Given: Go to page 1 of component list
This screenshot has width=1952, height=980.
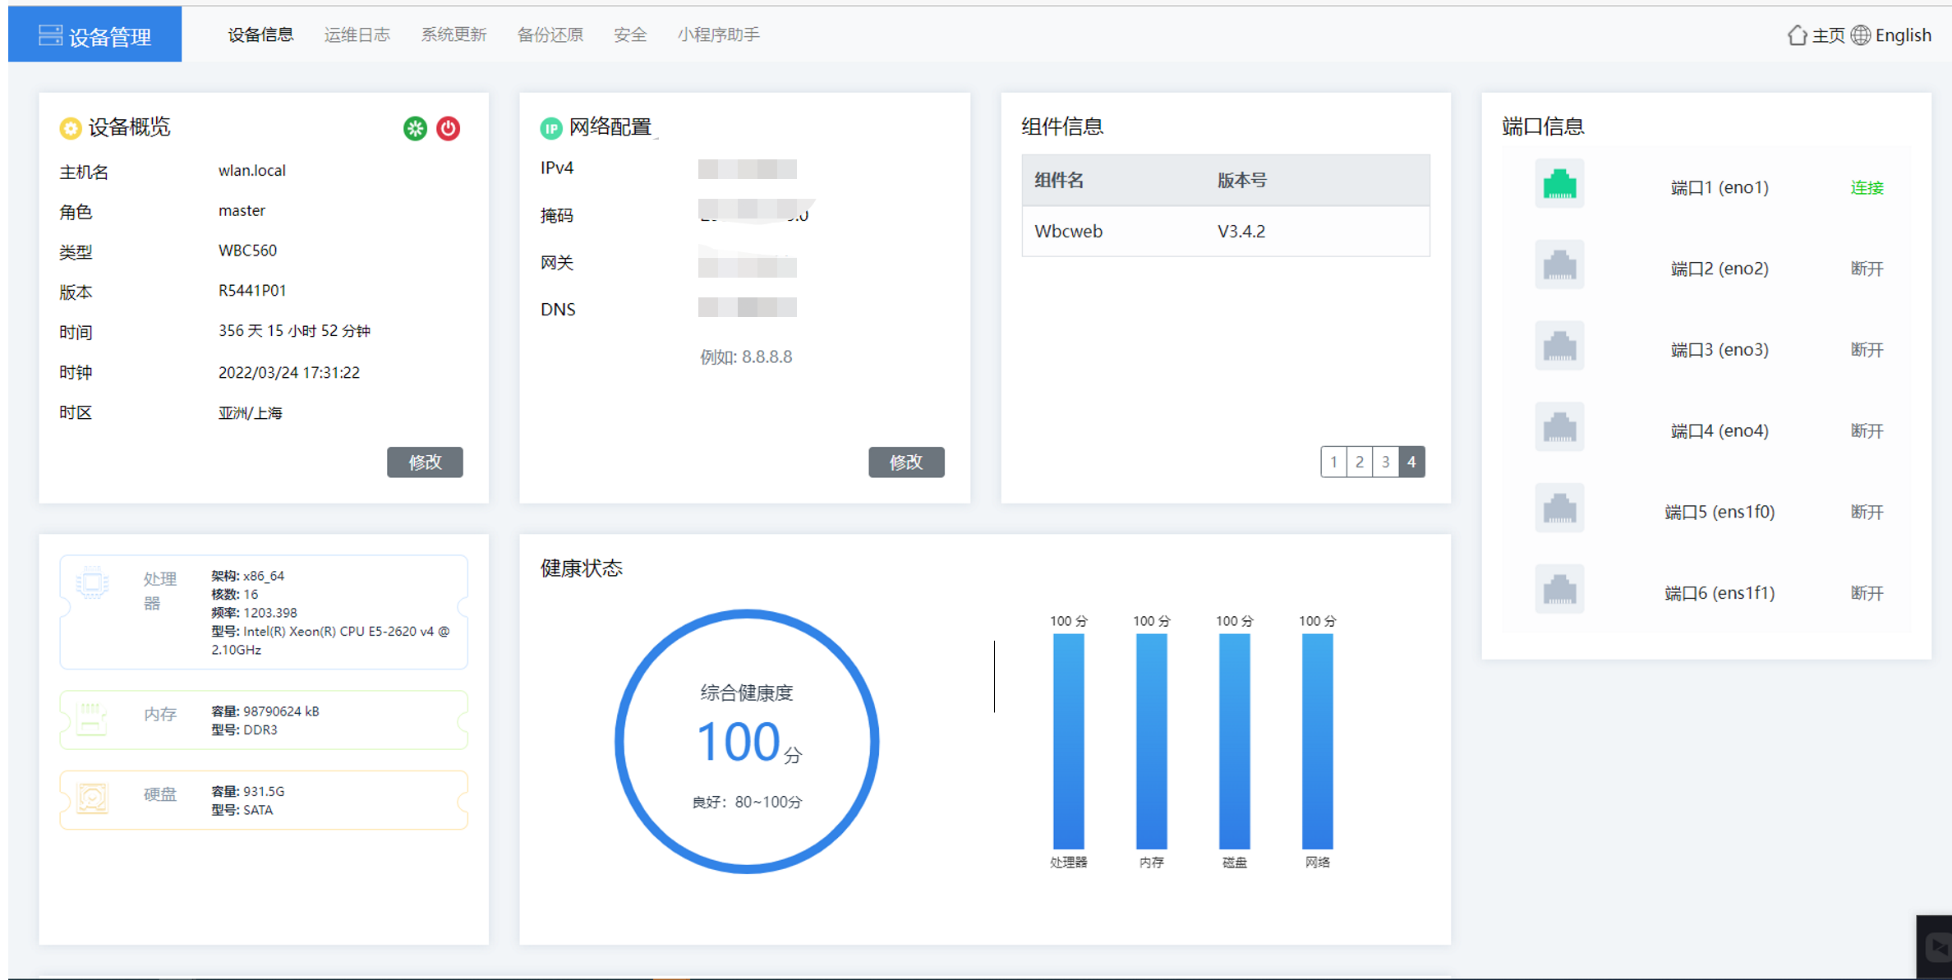Looking at the screenshot, I should pos(1333,462).
